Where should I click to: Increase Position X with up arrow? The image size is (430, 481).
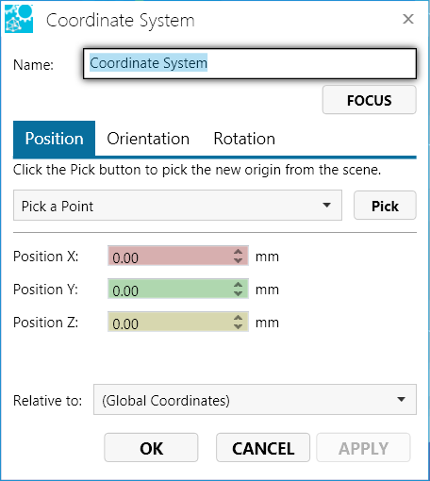pos(238,252)
